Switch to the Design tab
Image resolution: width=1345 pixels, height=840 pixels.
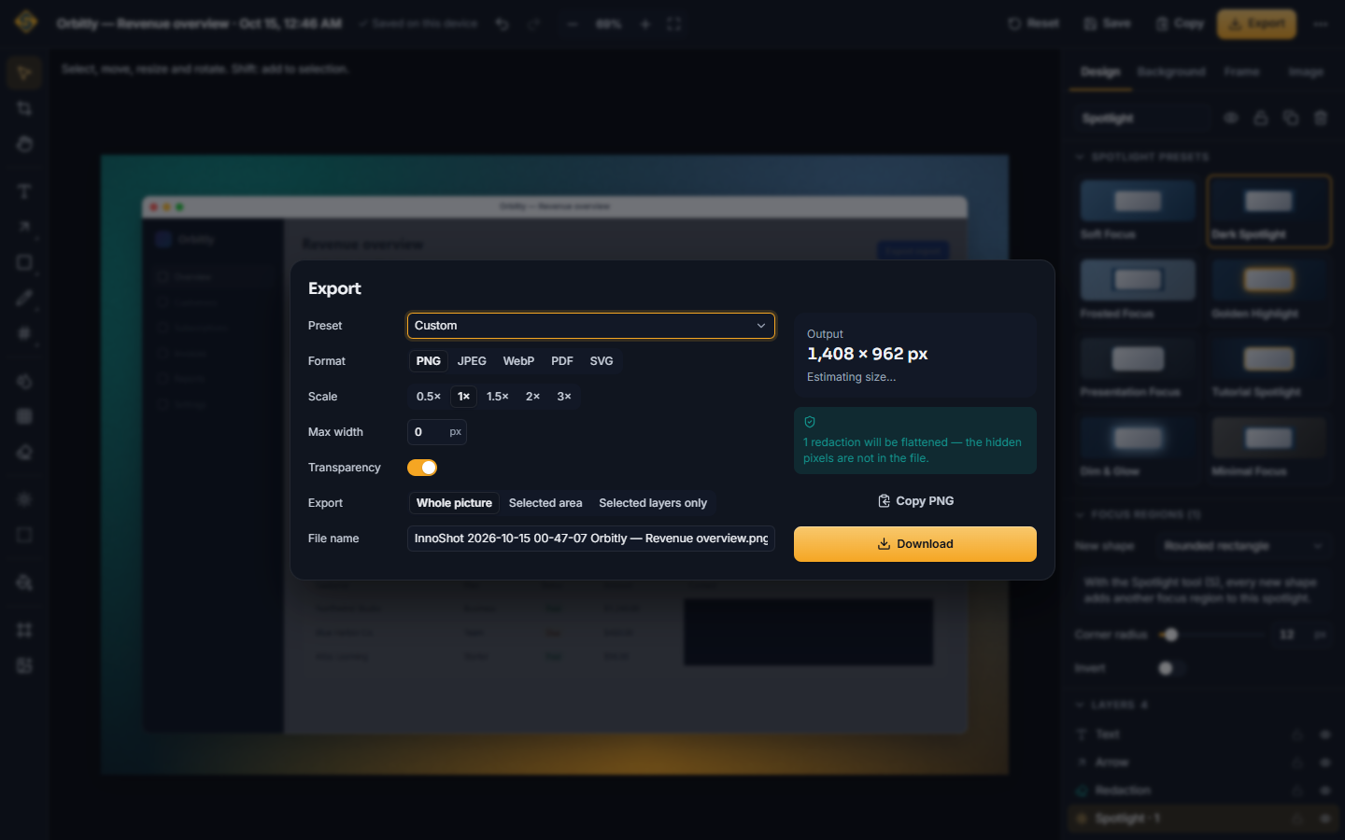(1100, 72)
